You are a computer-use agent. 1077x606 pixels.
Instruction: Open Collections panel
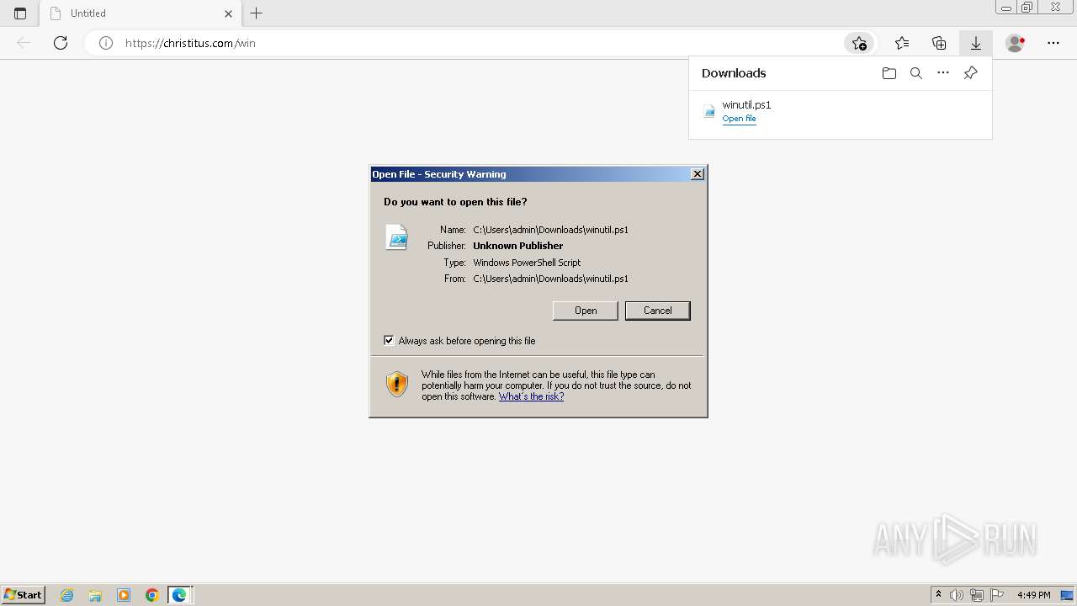pos(939,43)
